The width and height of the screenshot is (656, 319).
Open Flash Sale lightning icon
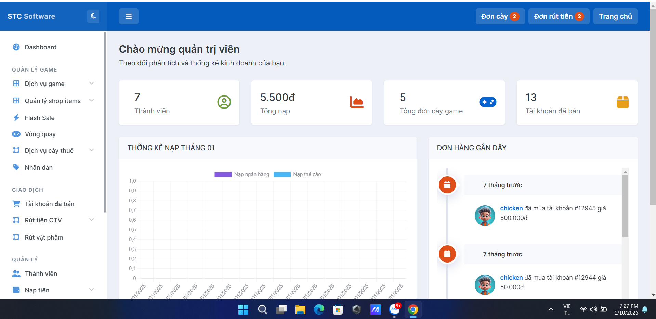coord(16,118)
